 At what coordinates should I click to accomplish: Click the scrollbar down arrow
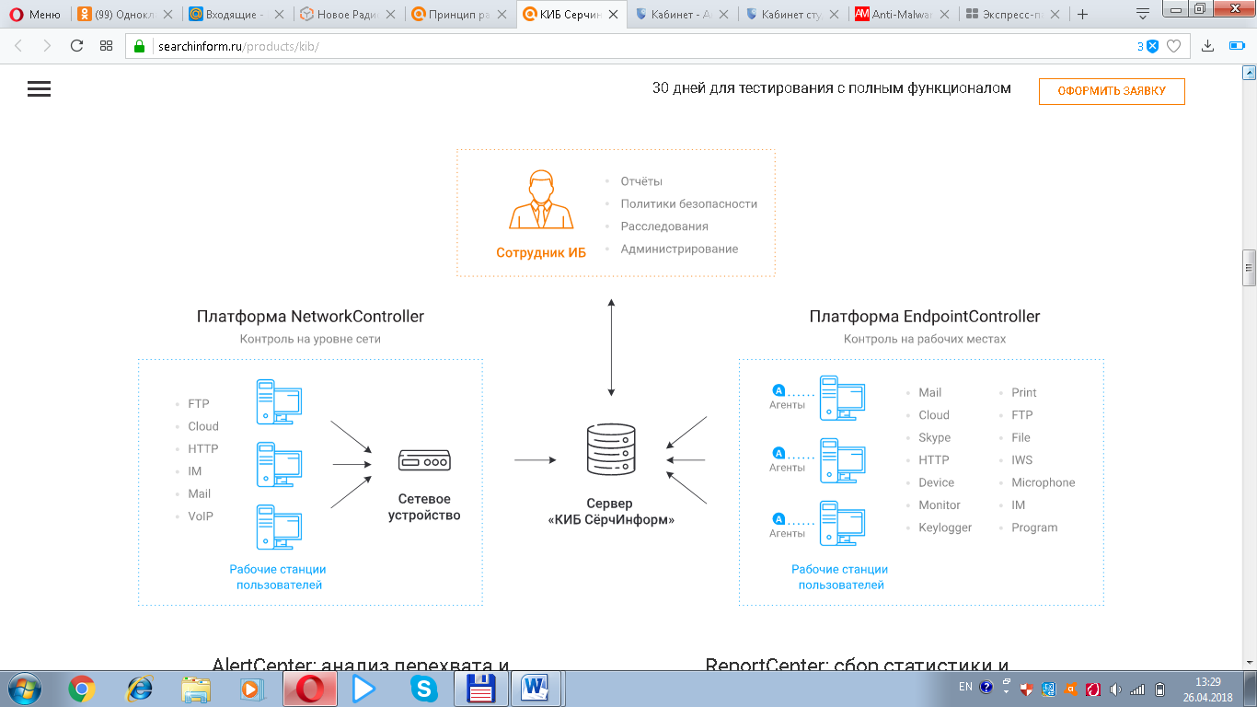[x=1249, y=662]
